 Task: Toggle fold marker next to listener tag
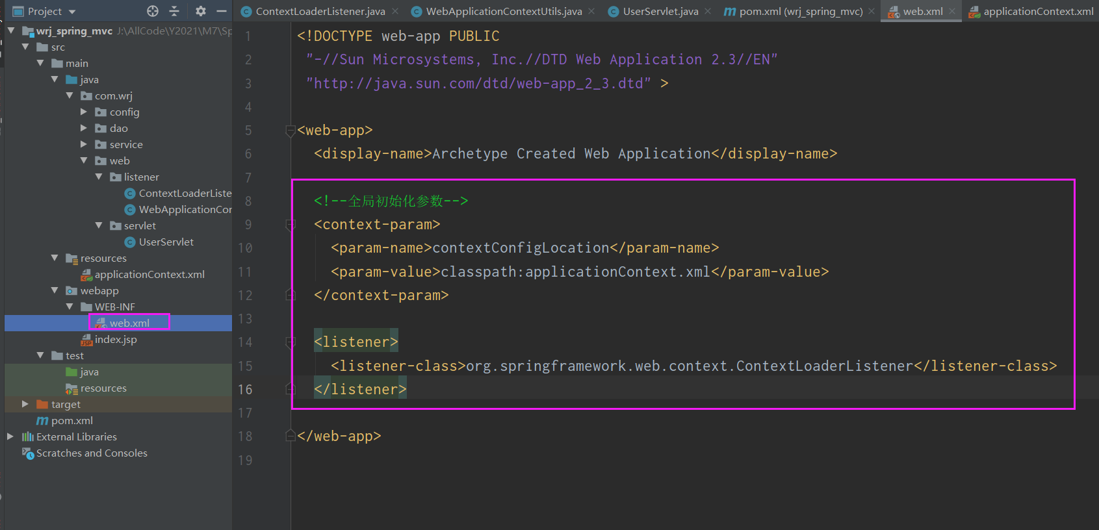291,342
